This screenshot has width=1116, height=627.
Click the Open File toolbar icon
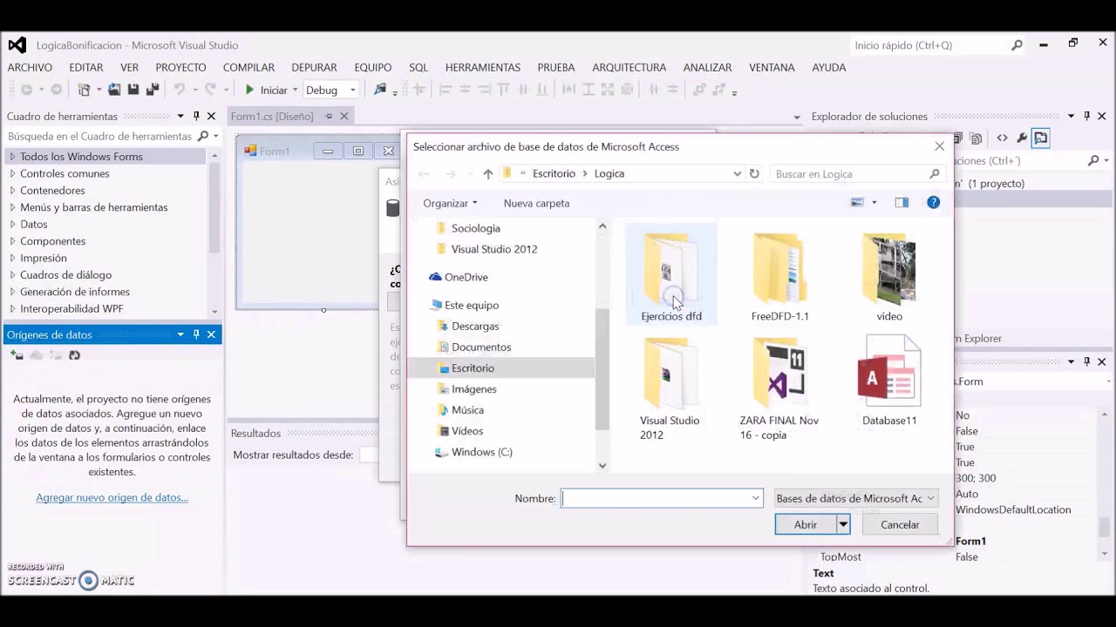[114, 90]
